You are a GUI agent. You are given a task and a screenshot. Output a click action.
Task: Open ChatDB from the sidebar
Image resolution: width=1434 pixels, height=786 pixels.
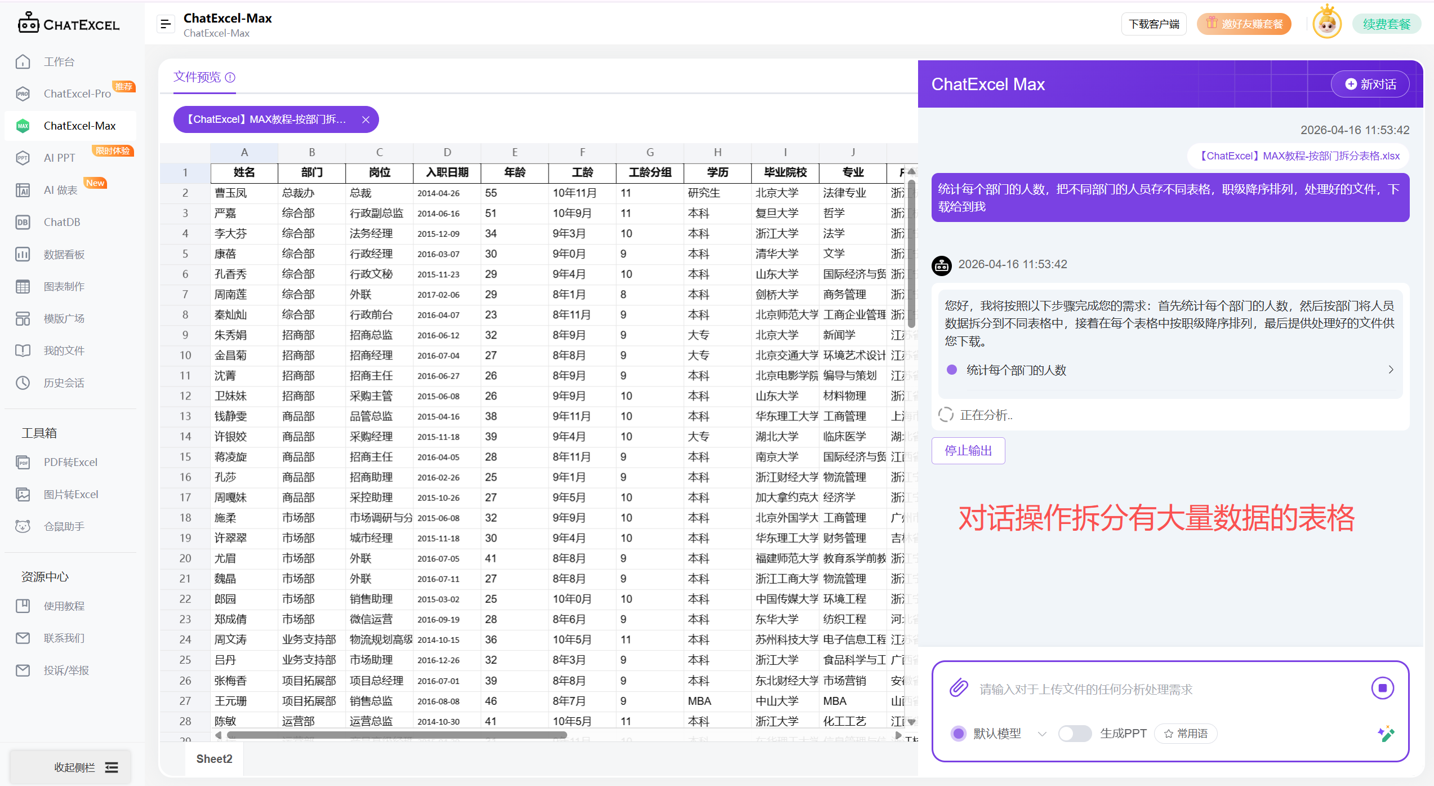(x=23, y=222)
